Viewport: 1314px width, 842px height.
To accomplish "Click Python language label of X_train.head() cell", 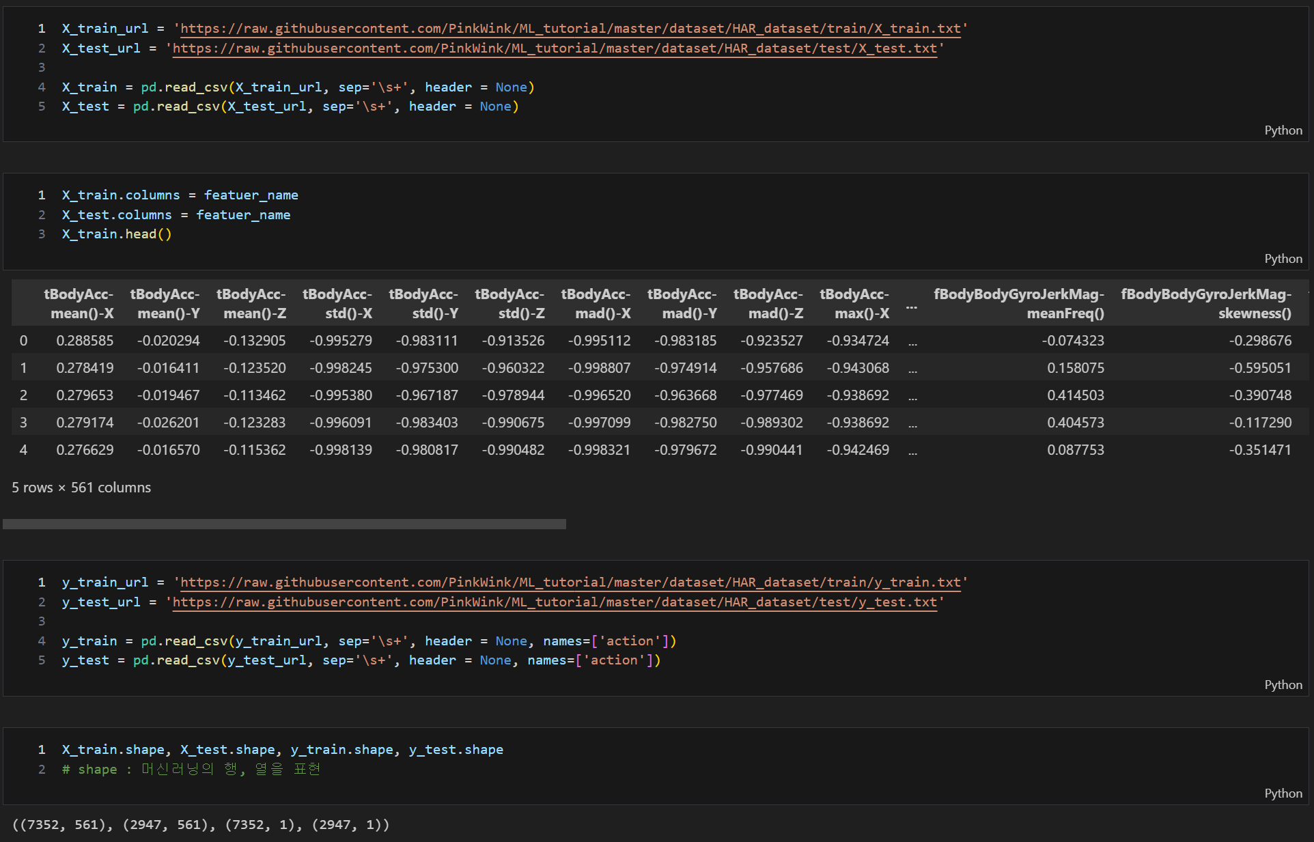I will point(1283,259).
